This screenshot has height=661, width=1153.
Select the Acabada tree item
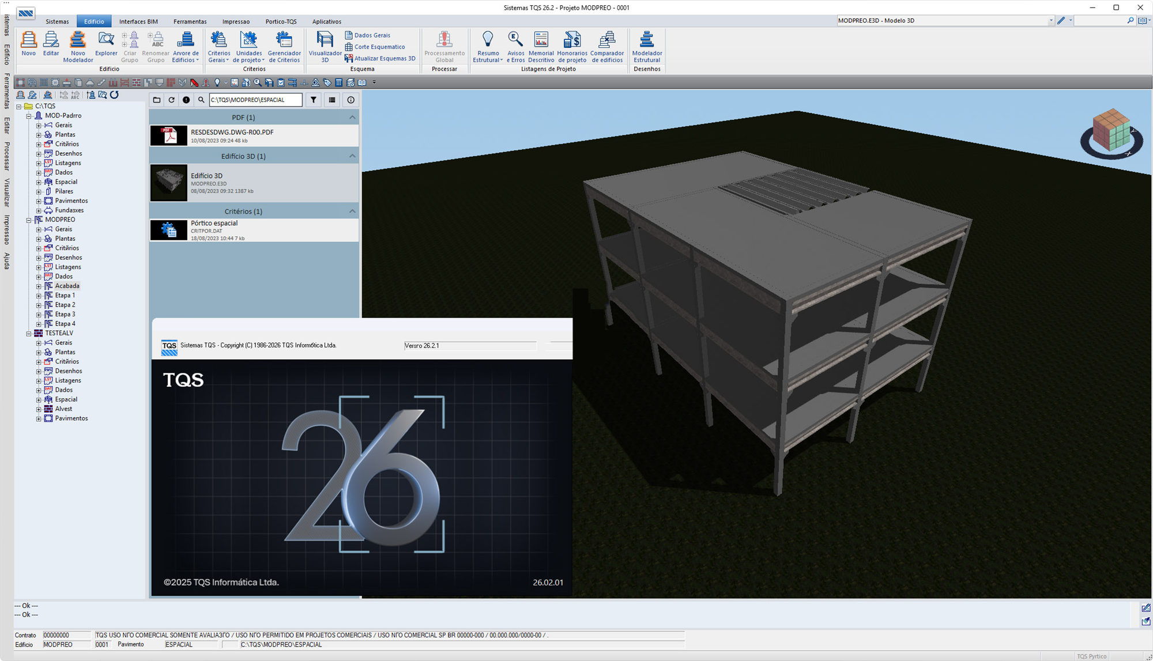(x=67, y=286)
